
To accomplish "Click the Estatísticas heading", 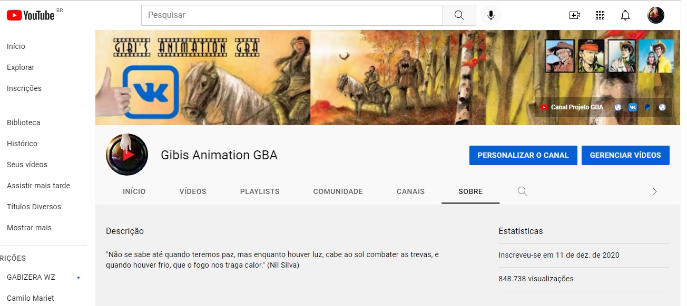I will pyautogui.click(x=521, y=231).
